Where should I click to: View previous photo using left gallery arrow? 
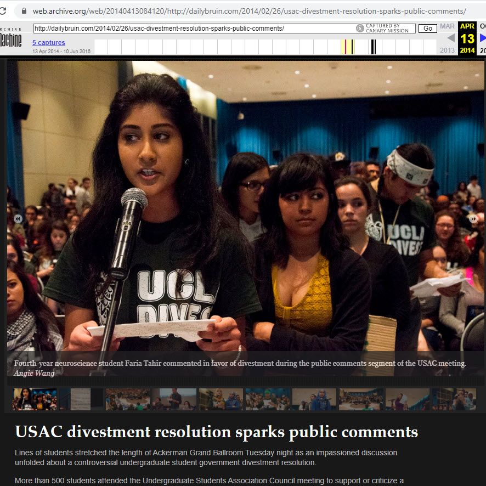tap(18, 218)
